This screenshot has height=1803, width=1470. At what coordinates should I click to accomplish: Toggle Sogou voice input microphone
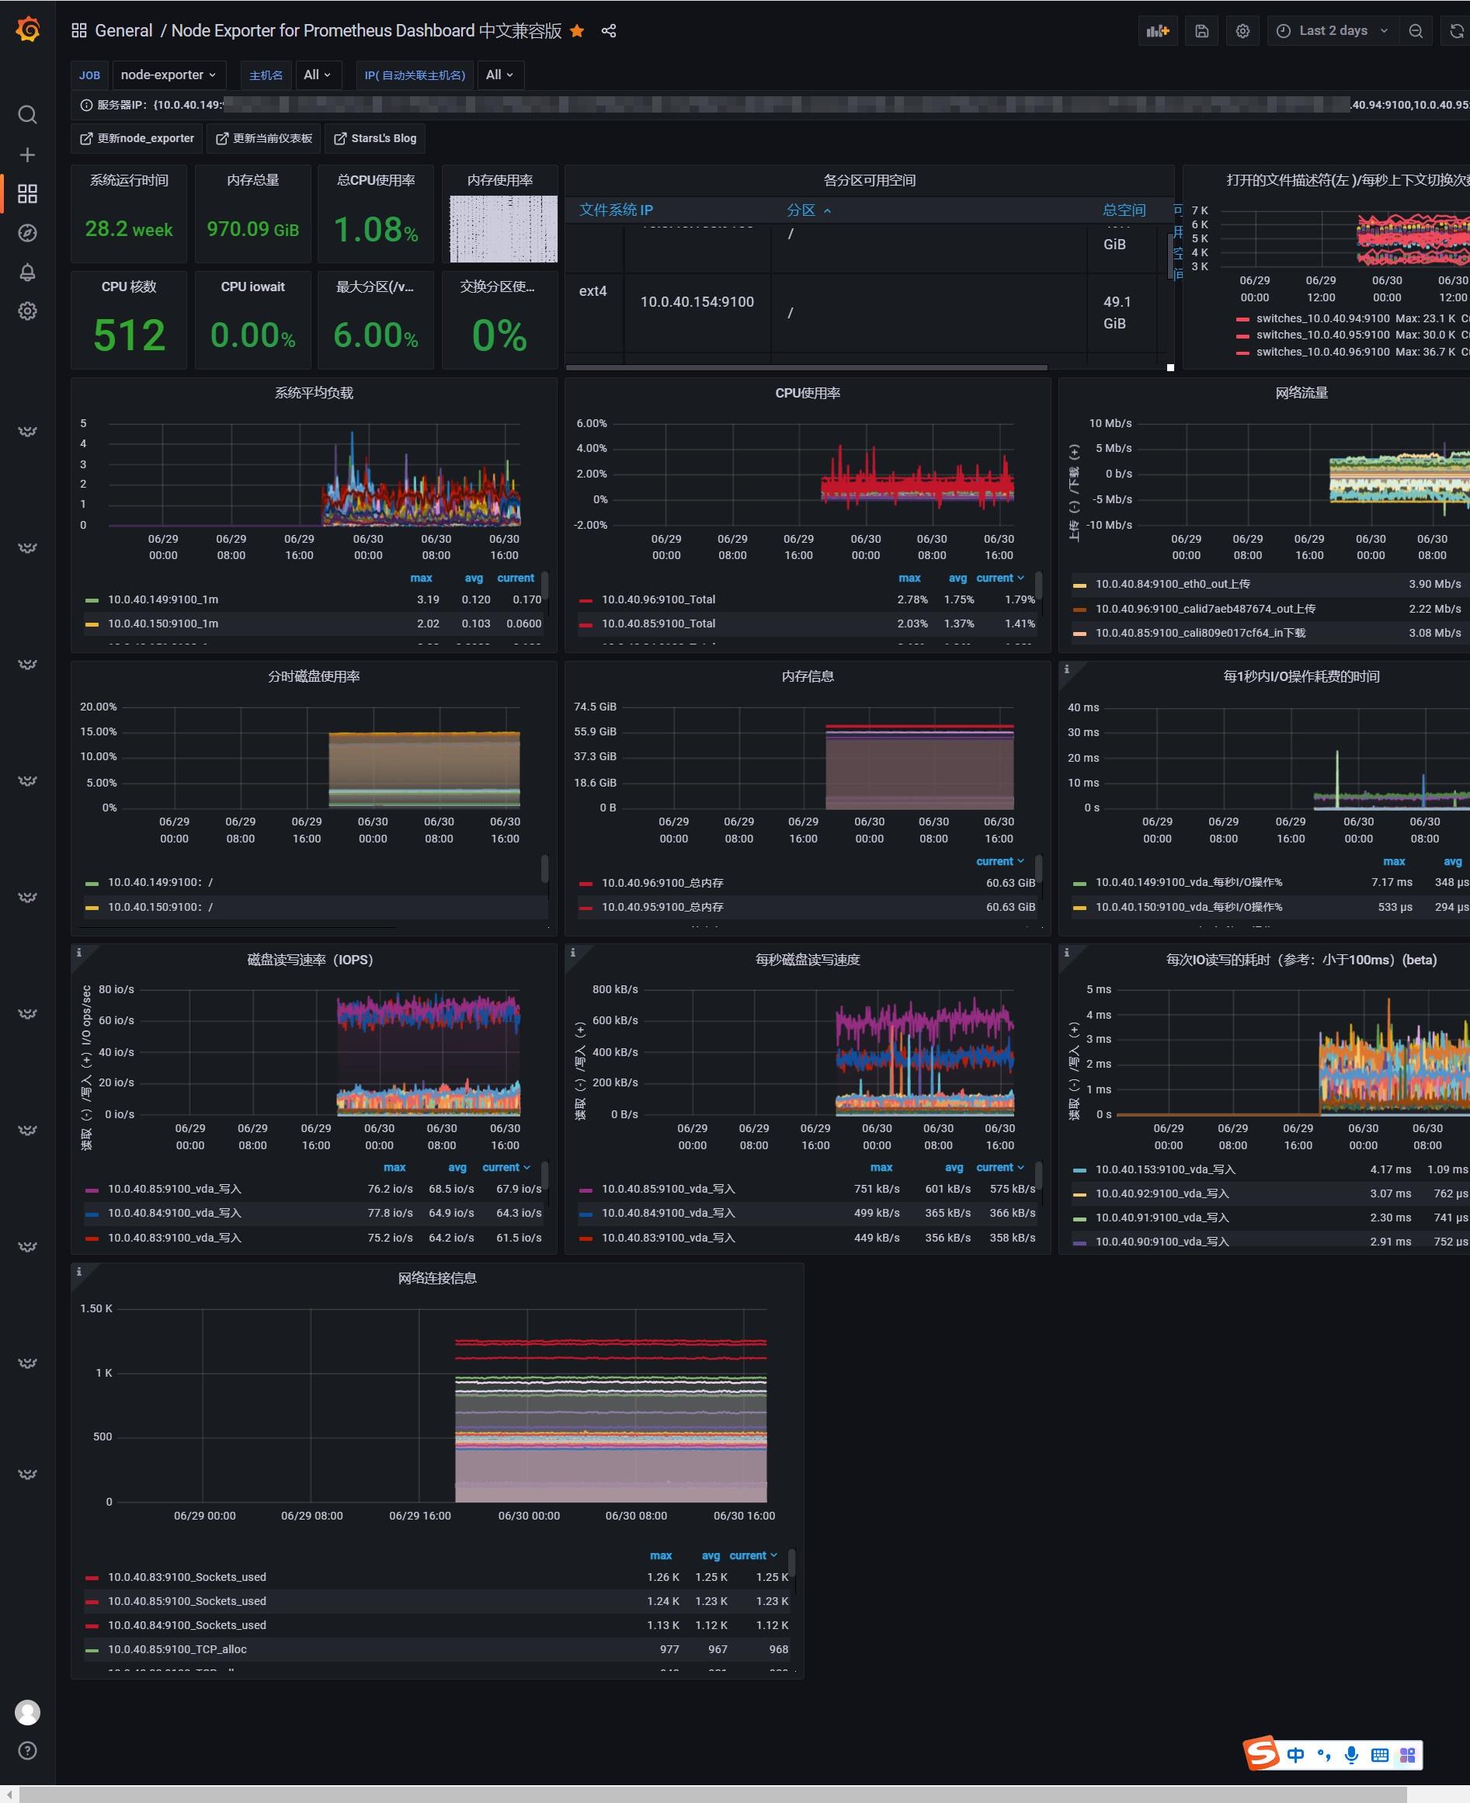1351,1755
